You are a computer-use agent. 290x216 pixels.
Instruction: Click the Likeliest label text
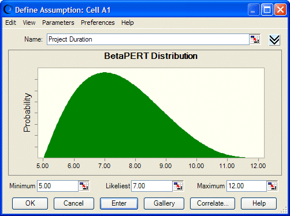118,186
